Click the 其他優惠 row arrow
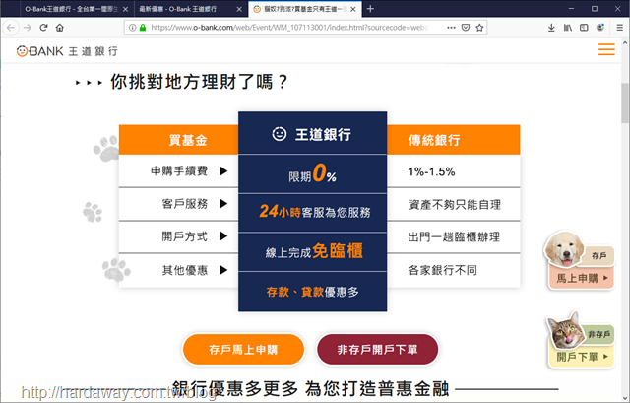The image size is (630, 403). tap(223, 270)
